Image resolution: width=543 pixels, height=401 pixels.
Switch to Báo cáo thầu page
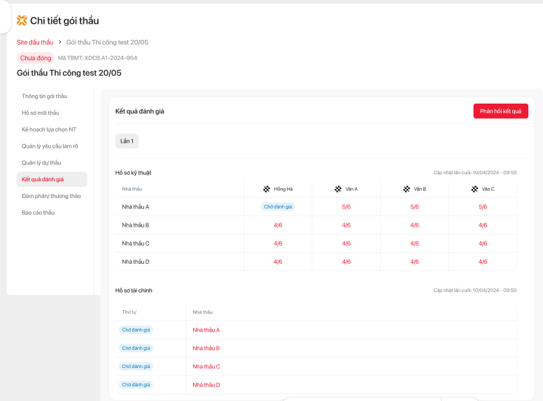click(x=38, y=213)
